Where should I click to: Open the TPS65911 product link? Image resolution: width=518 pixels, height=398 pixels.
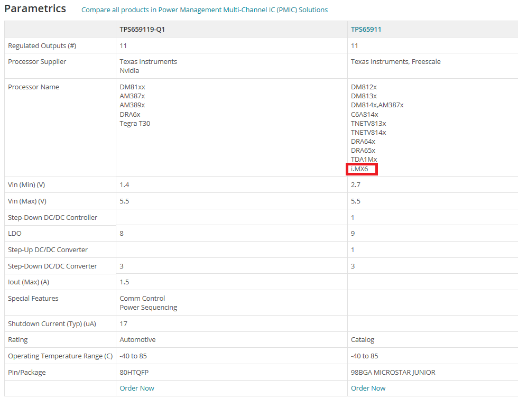pos(366,30)
